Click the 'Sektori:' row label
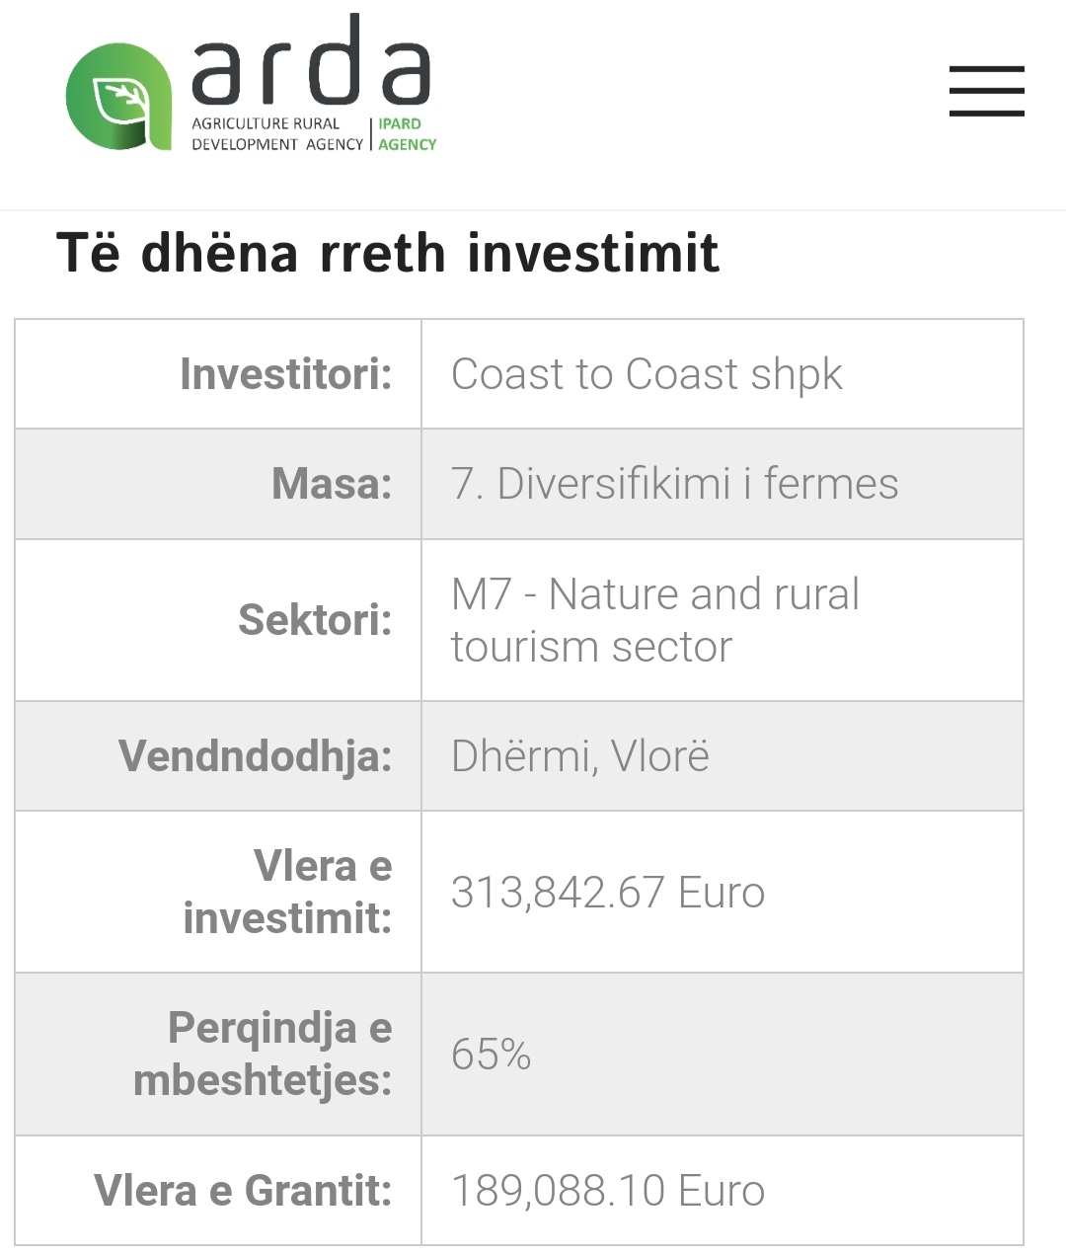The width and height of the screenshot is (1066, 1254). coord(315,620)
